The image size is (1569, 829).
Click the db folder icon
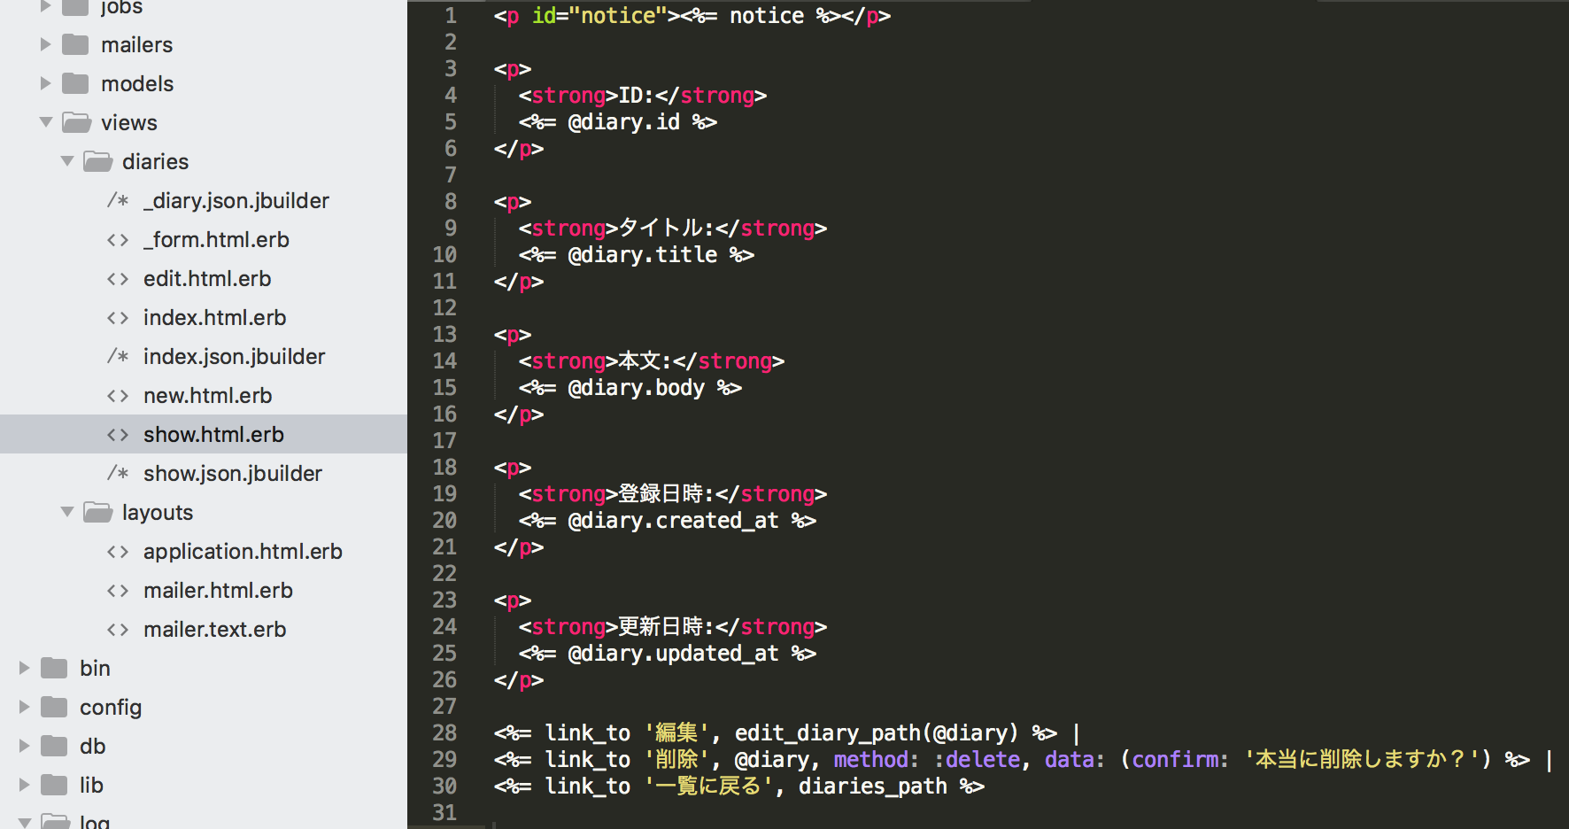click(x=54, y=746)
